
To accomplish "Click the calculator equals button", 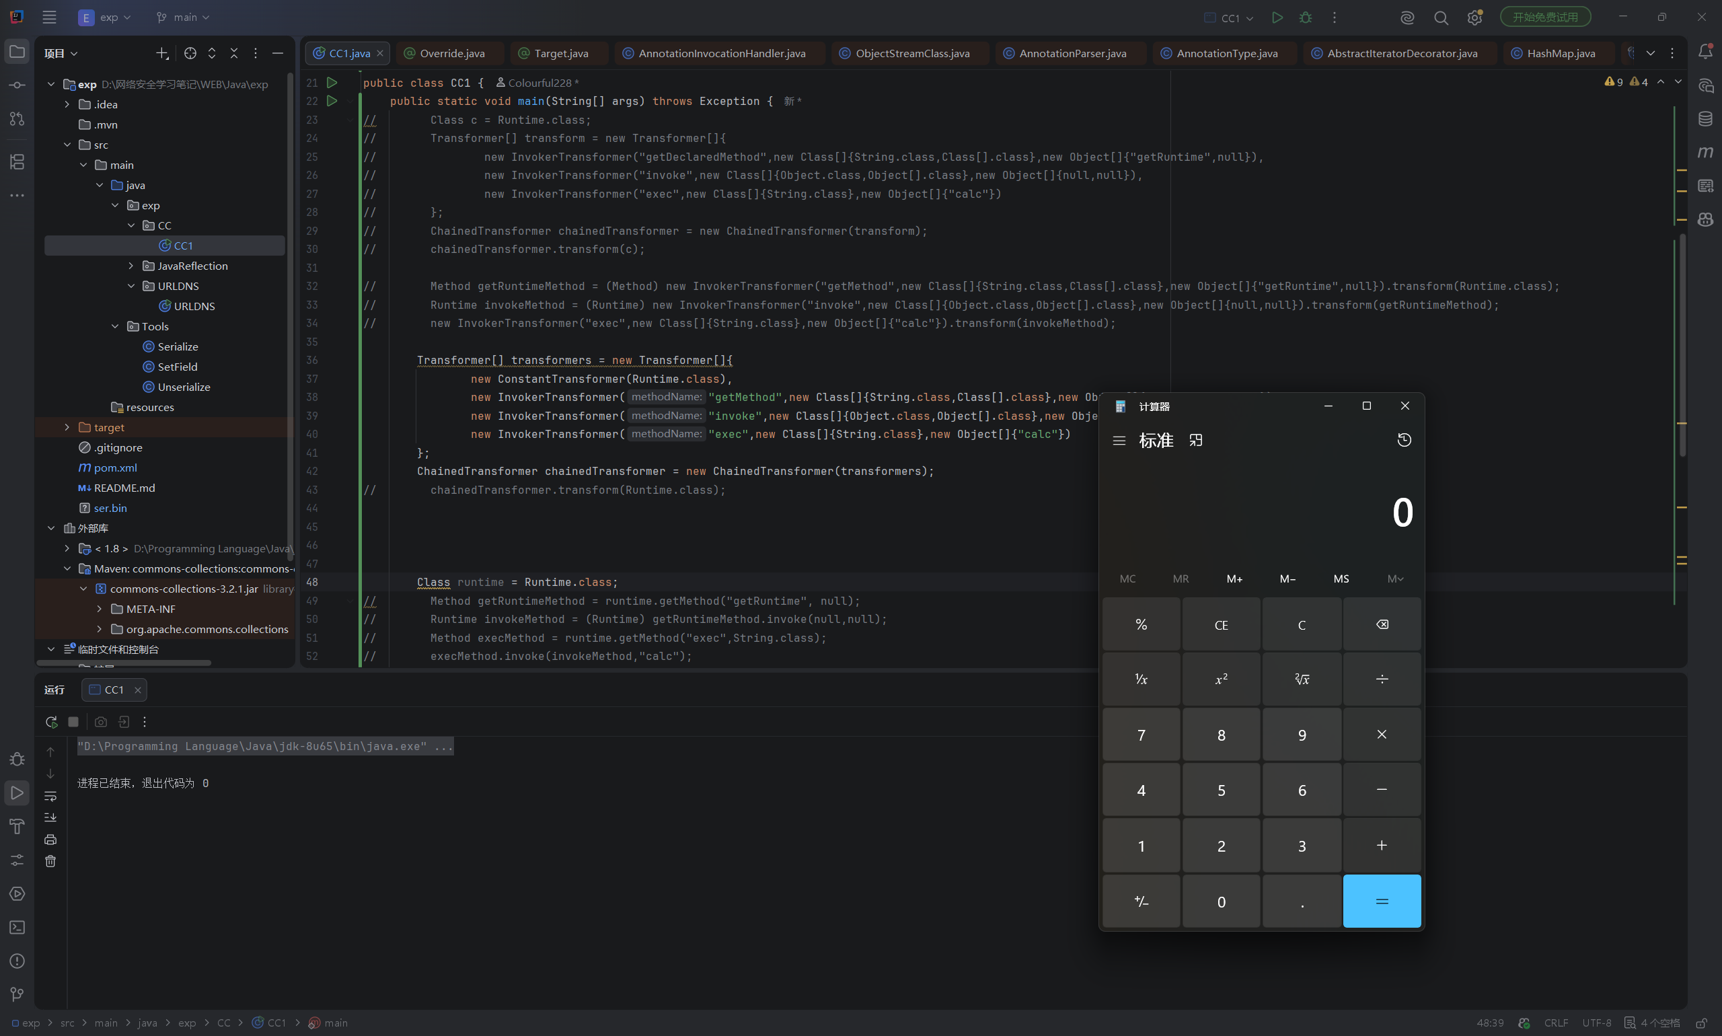I will 1382,901.
